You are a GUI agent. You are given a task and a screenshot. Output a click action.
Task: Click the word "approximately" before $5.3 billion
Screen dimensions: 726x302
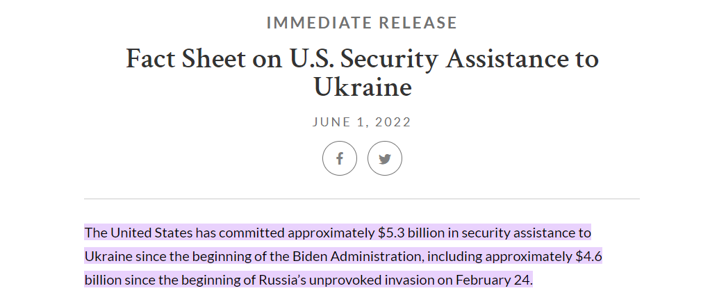pos(331,233)
